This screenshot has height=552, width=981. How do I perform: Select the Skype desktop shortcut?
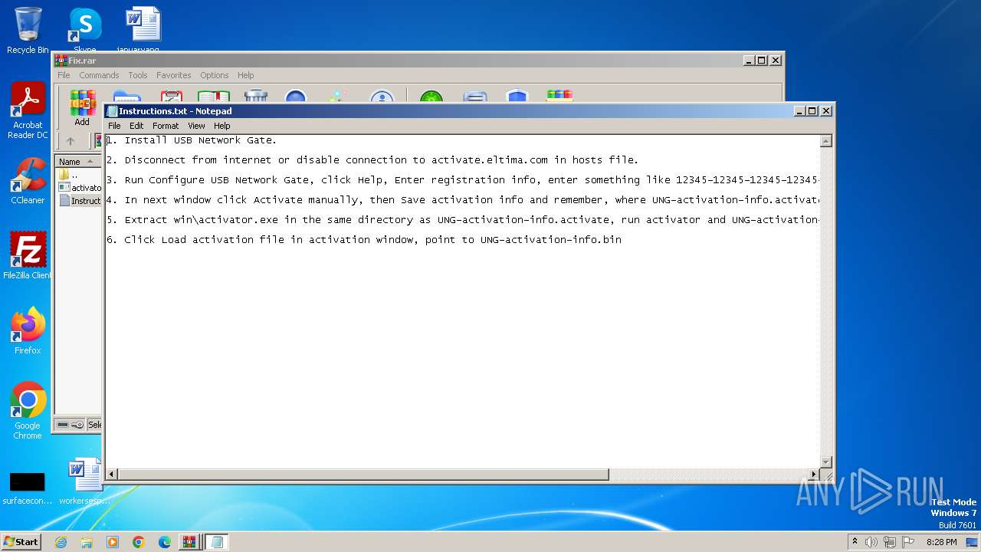(x=85, y=31)
